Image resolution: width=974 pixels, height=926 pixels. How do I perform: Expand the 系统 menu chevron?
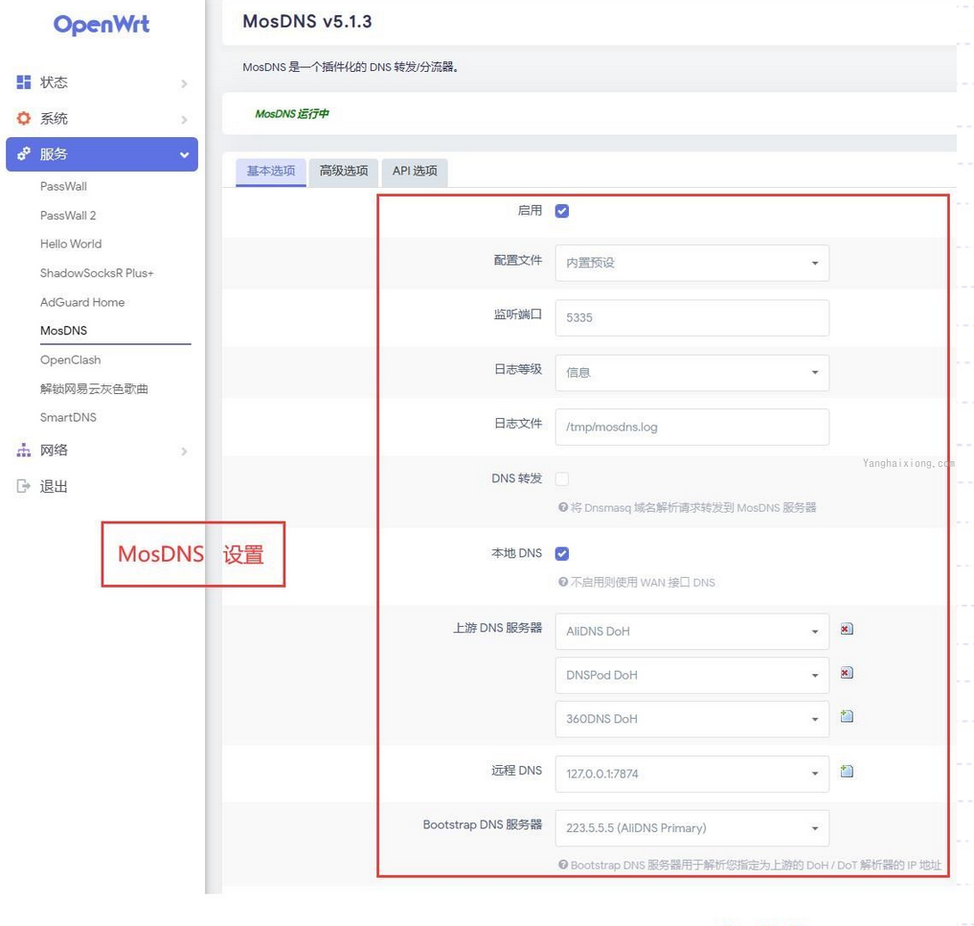[x=184, y=120]
